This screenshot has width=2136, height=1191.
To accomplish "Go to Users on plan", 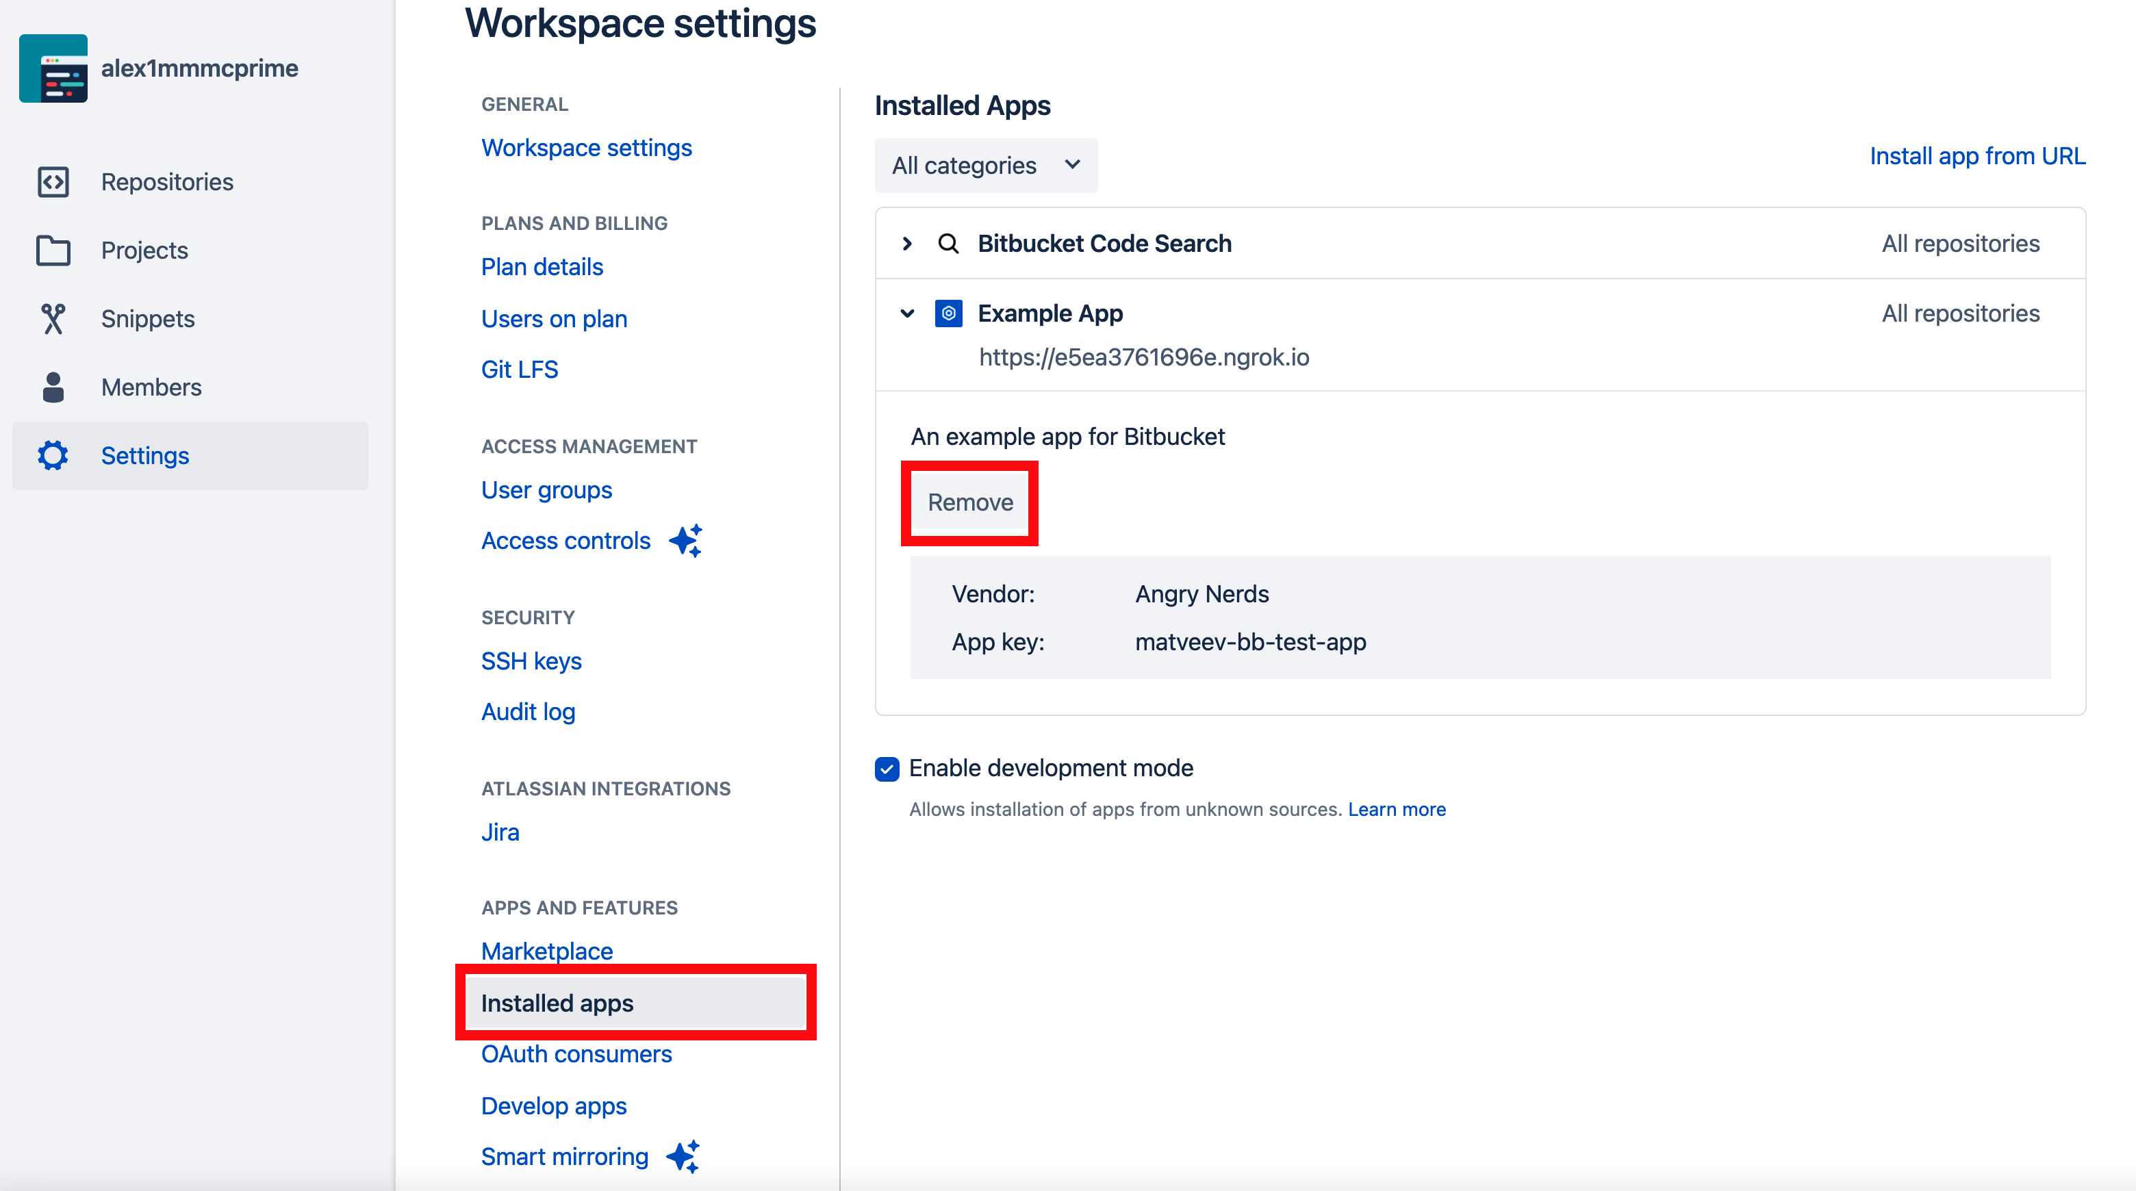I will pos(554,319).
